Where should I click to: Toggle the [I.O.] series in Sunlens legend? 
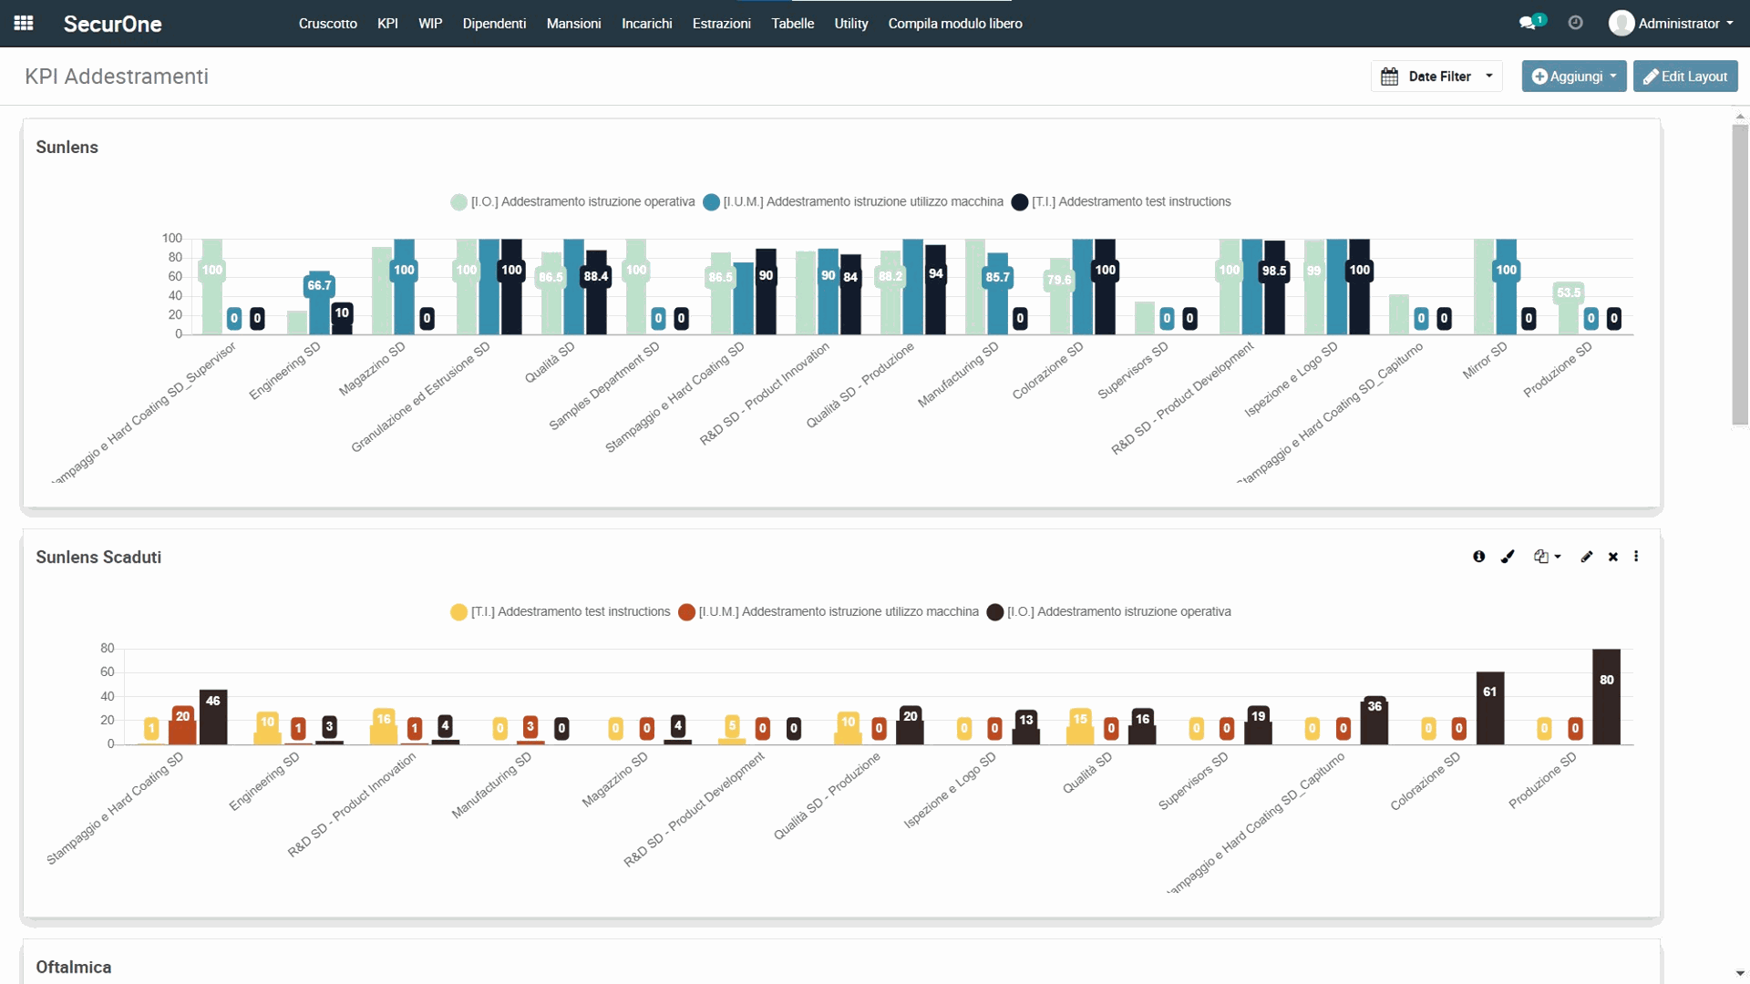pyautogui.click(x=582, y=202)
